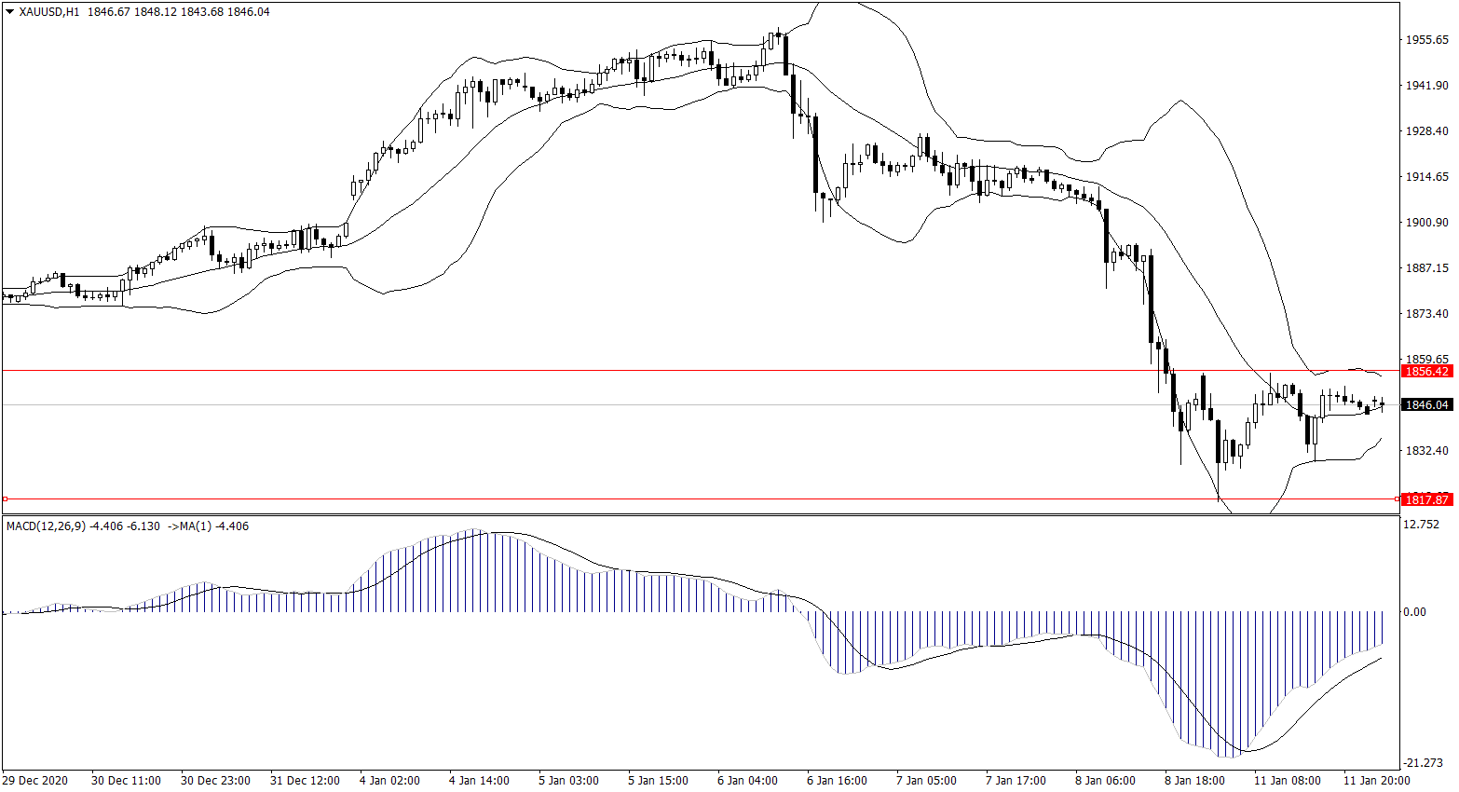Click the XAUUSD,H1 symbol title text

[49, 12]
